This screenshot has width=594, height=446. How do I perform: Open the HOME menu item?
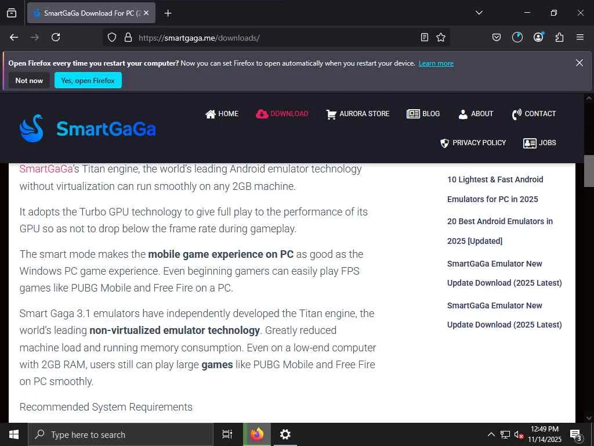(222, 114)
